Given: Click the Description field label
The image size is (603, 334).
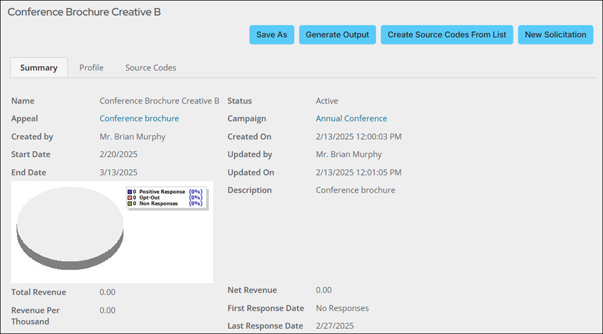Looking at the screenshot, I should pos(249,190).
